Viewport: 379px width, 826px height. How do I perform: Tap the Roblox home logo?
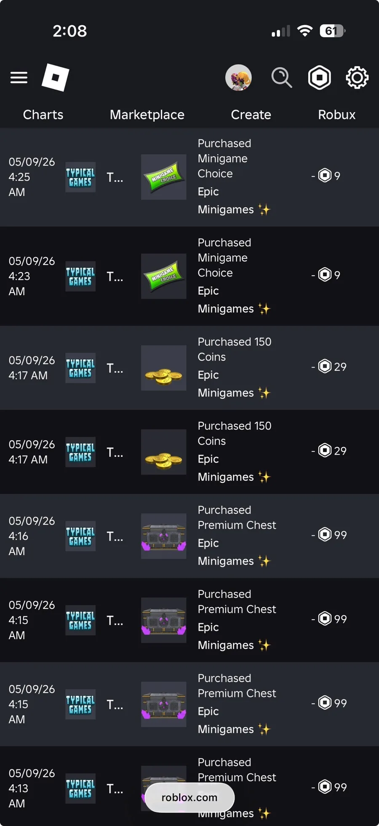click(x=56, y=78)
